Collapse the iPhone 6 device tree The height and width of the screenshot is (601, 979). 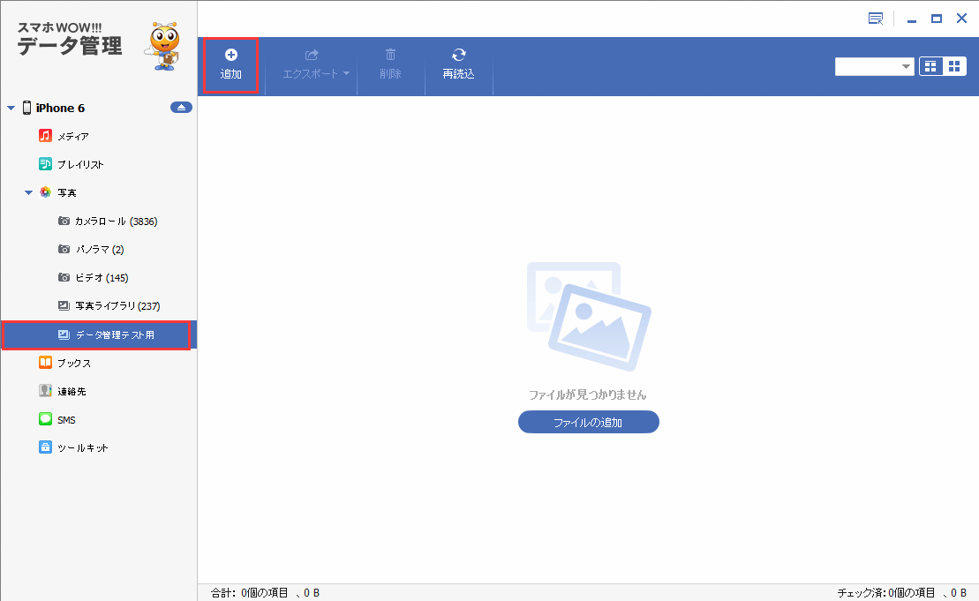point(11,109)
